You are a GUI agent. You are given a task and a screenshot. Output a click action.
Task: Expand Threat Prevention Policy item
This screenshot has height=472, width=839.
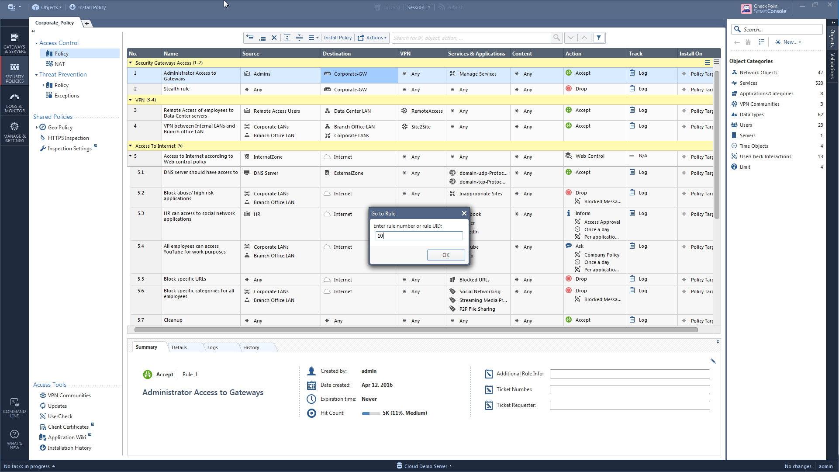[43, 85]
